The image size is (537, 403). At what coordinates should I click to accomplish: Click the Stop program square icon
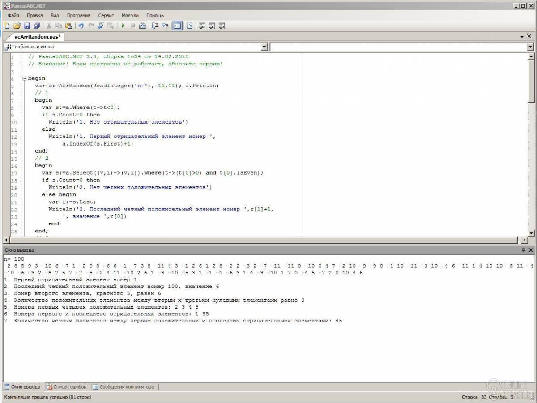[133, 26]
